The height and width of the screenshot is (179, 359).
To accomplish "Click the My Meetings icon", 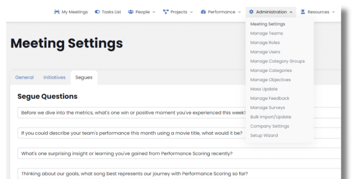I will tap(57, 12).
